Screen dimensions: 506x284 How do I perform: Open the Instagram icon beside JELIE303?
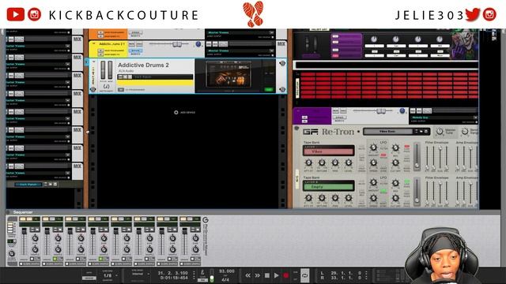(489, 14)
